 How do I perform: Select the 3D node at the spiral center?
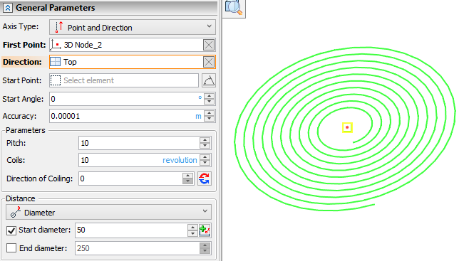[x=347, y=127]
